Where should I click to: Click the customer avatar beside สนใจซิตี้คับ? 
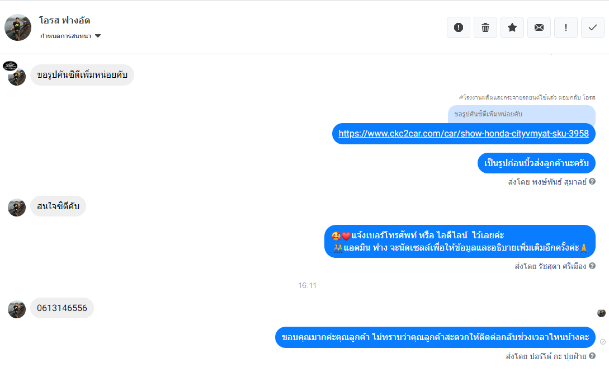click(17, 208)
